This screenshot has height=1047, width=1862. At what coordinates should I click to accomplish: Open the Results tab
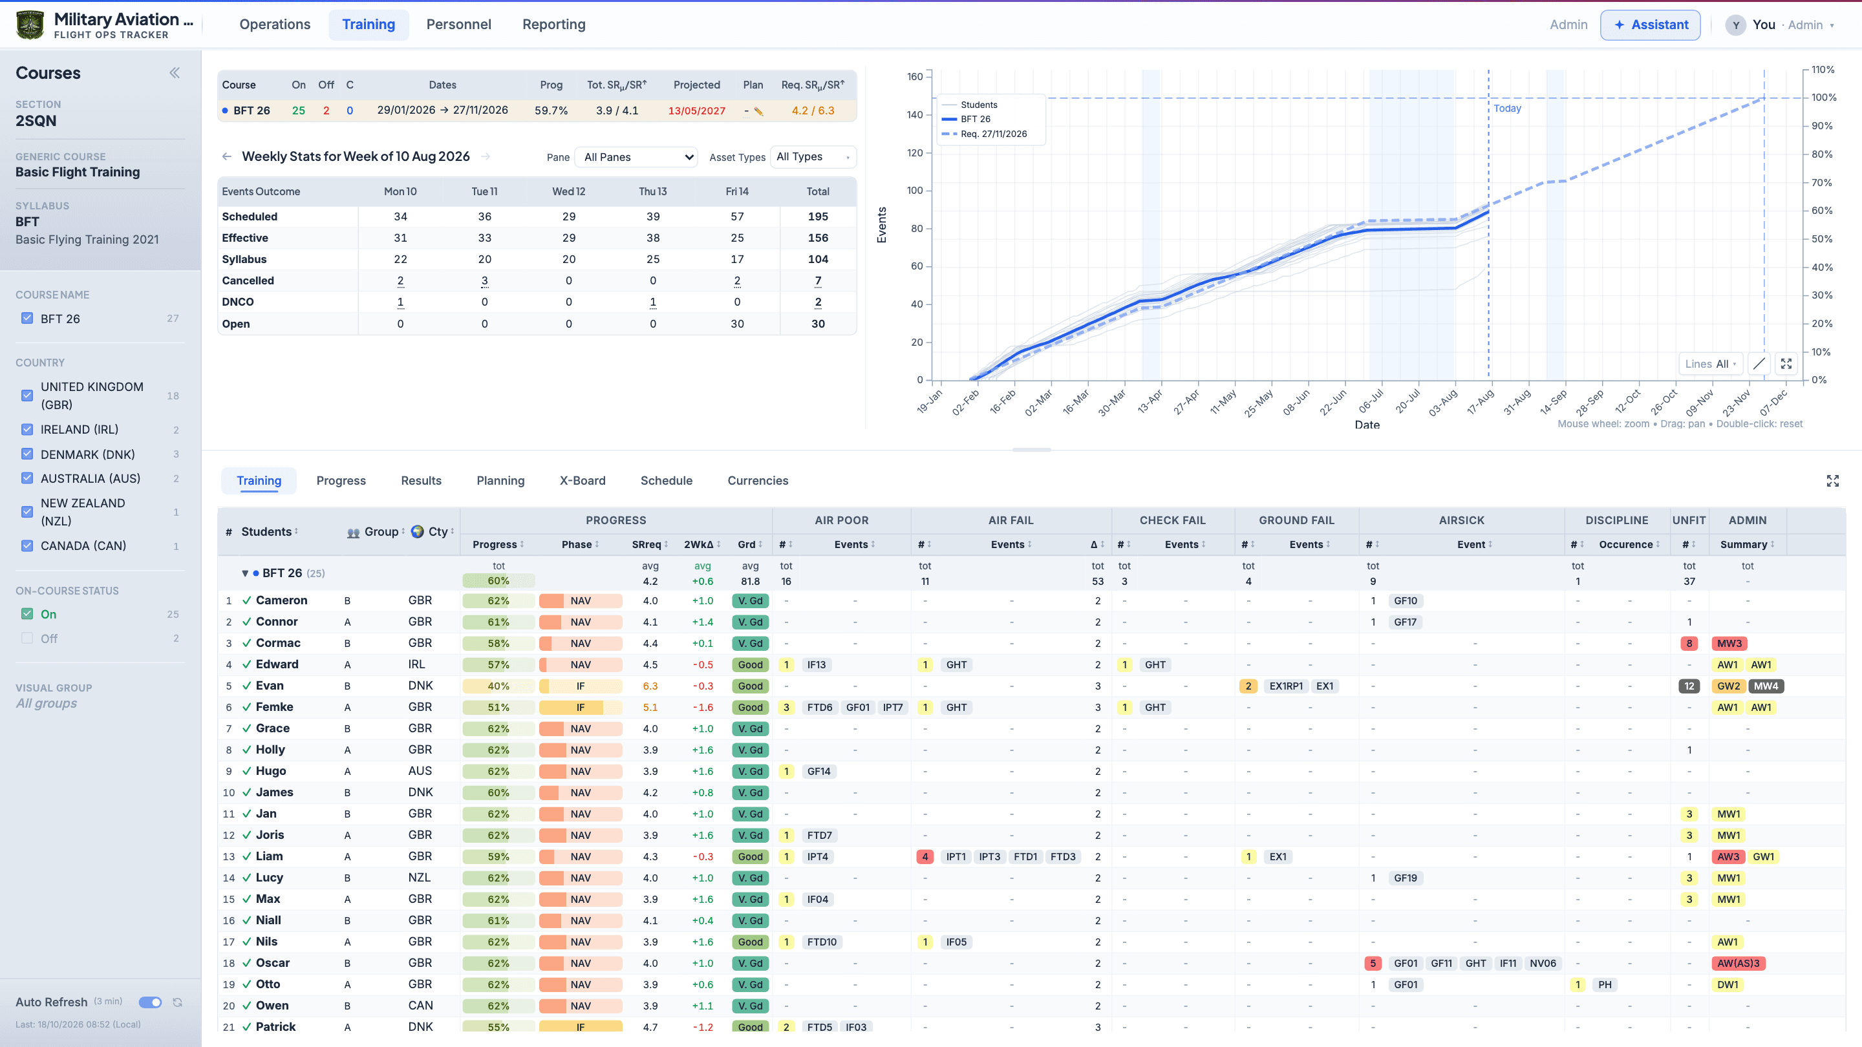click(x=421, y=480)
